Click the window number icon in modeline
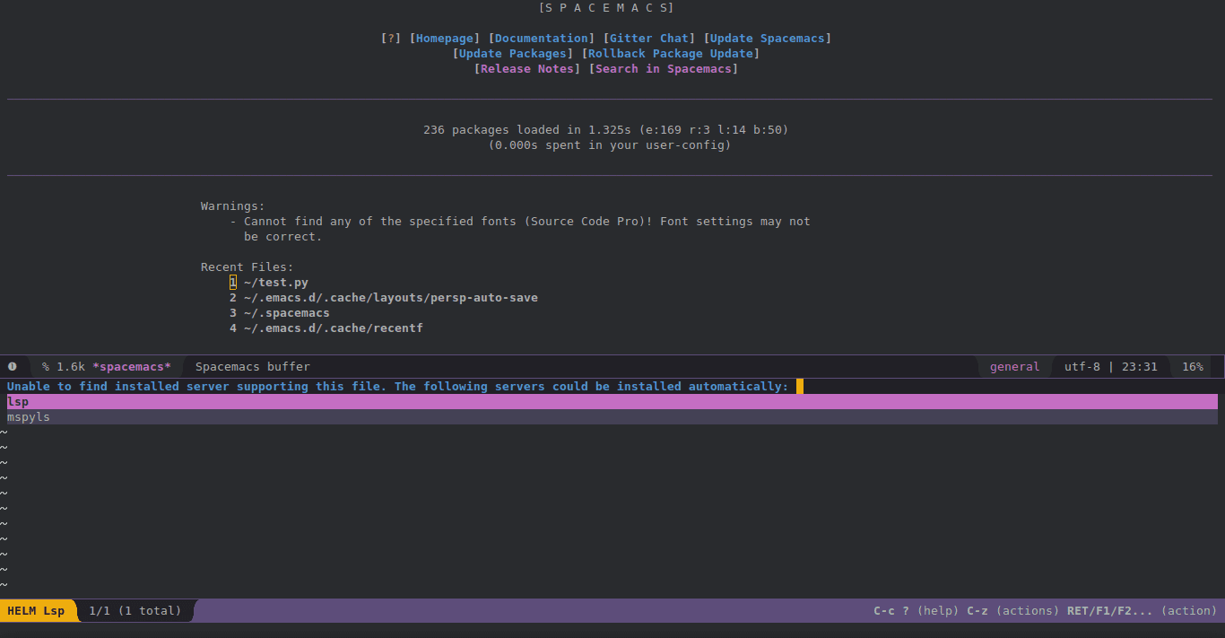The image size is (1225, 638). [13, 367]
